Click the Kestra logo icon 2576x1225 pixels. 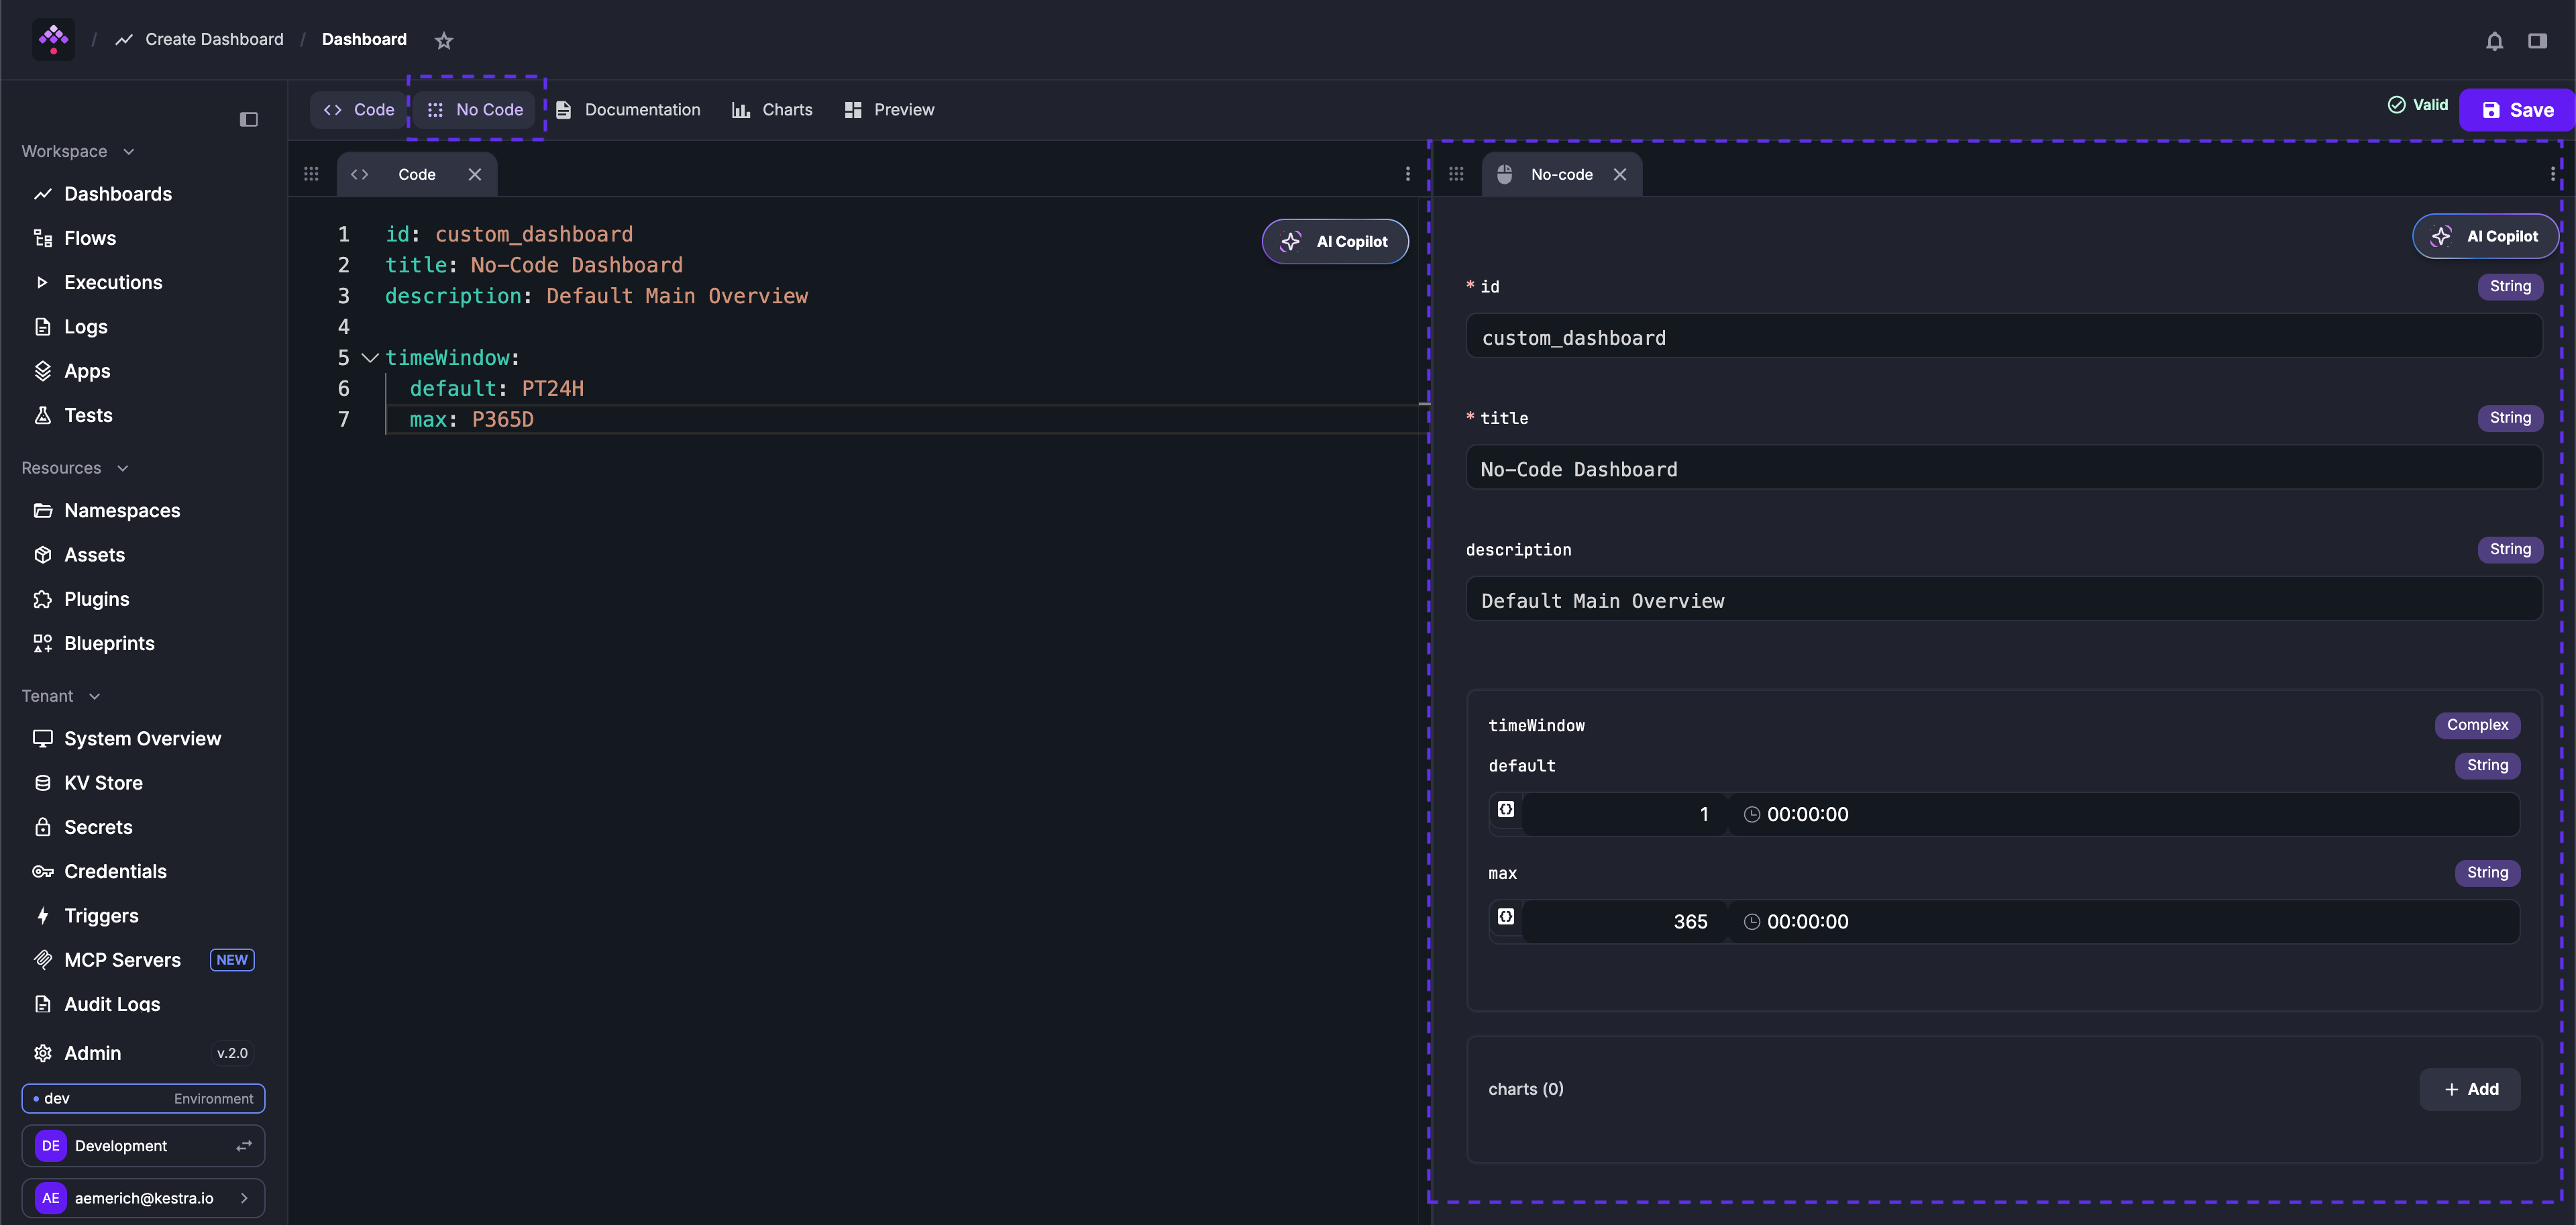(53, 40)
